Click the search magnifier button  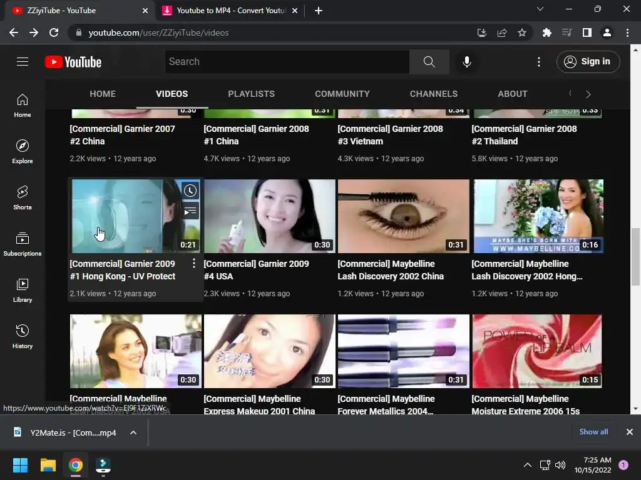pos(429,62)
